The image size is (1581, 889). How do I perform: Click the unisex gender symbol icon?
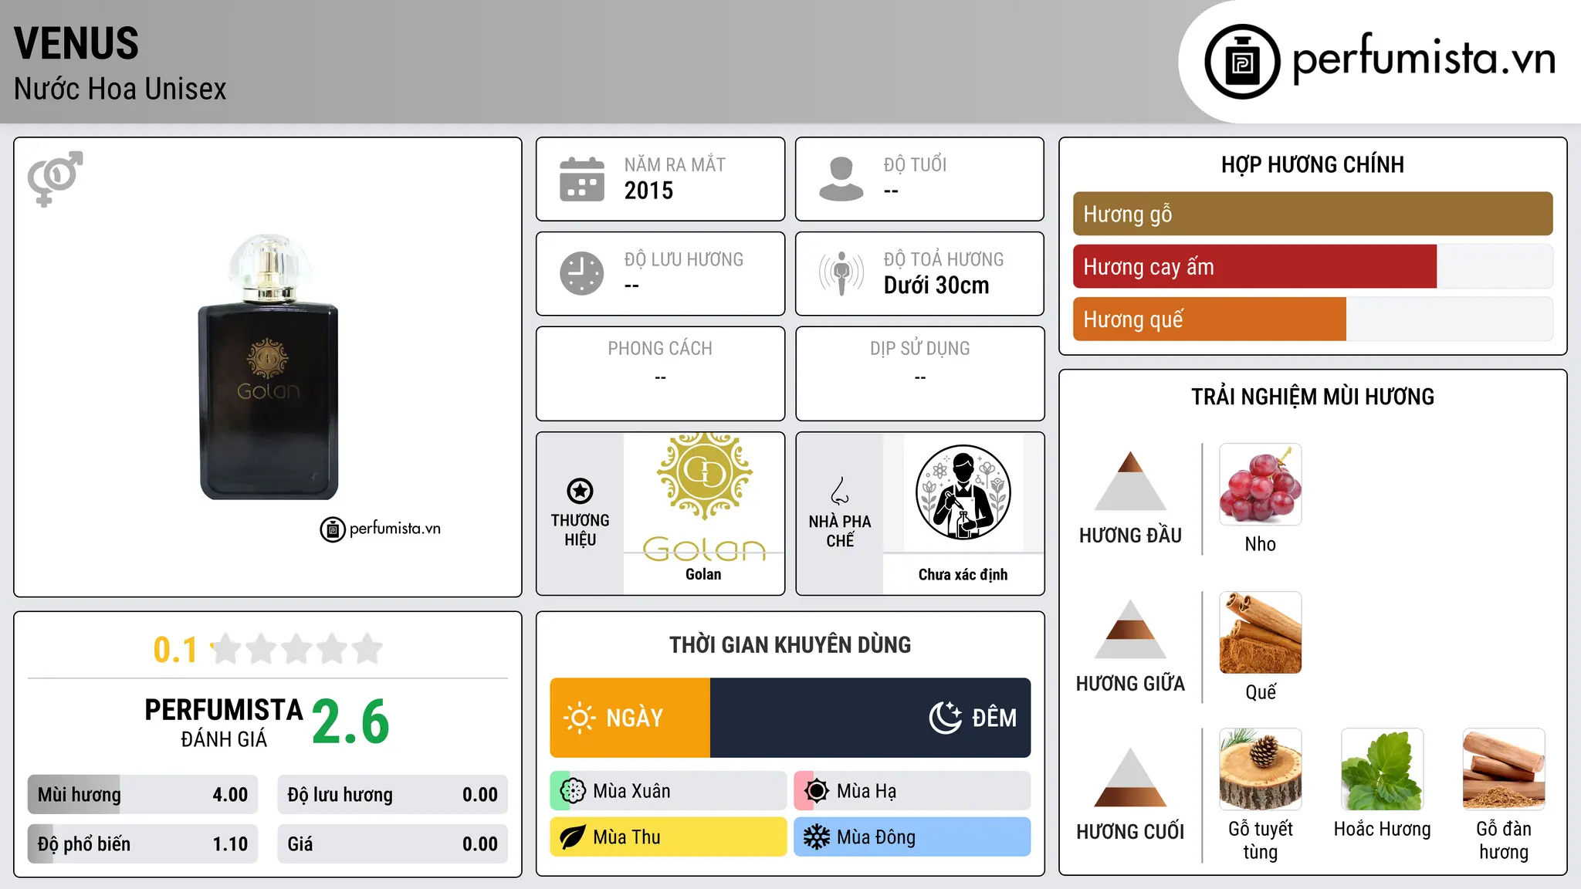55,178
